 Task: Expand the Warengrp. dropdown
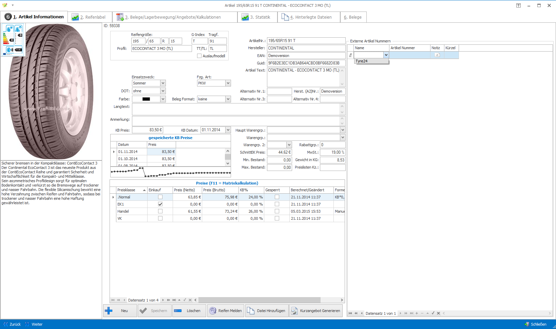pyautogui.click(x=343, y=137)
